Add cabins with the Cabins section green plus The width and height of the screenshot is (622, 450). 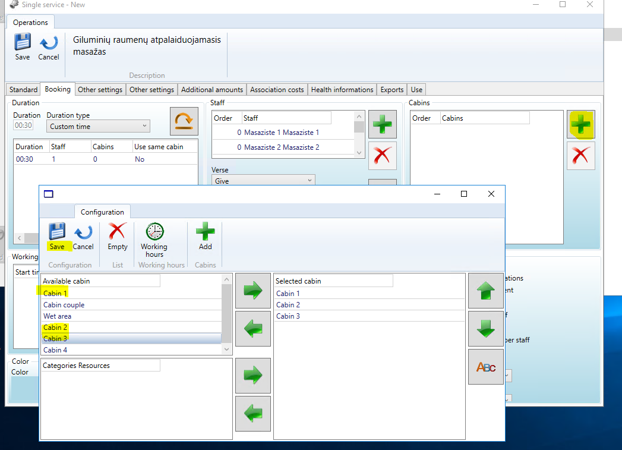581,124
